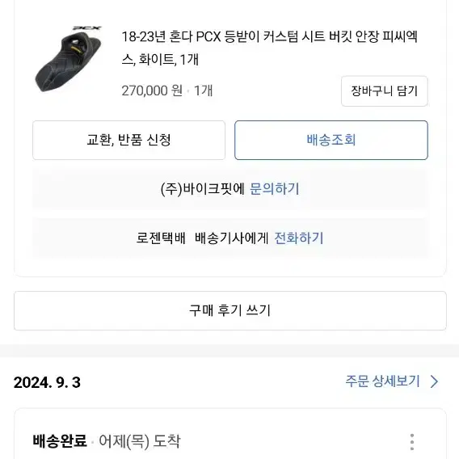Screen dimensions: 459x459
Task: Open the more options three-dot menu
Action: (x=412, y=442)
